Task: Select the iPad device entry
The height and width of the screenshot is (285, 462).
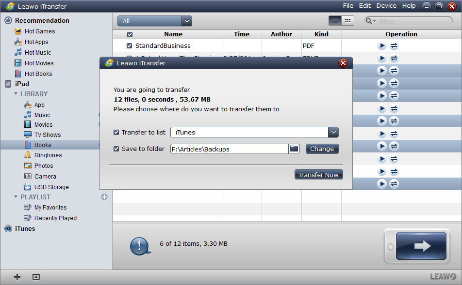Action: 17,84
